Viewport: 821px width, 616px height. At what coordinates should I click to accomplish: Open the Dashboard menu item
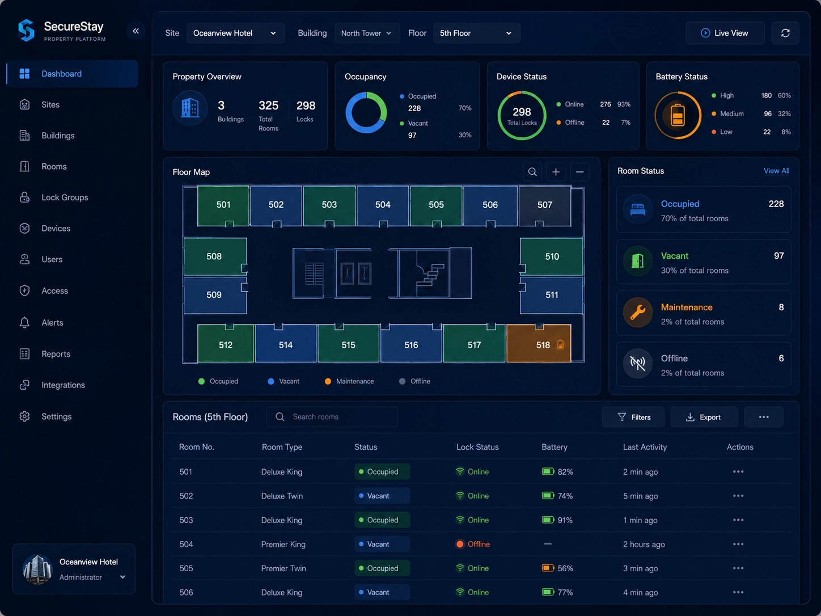click(72, 74)
